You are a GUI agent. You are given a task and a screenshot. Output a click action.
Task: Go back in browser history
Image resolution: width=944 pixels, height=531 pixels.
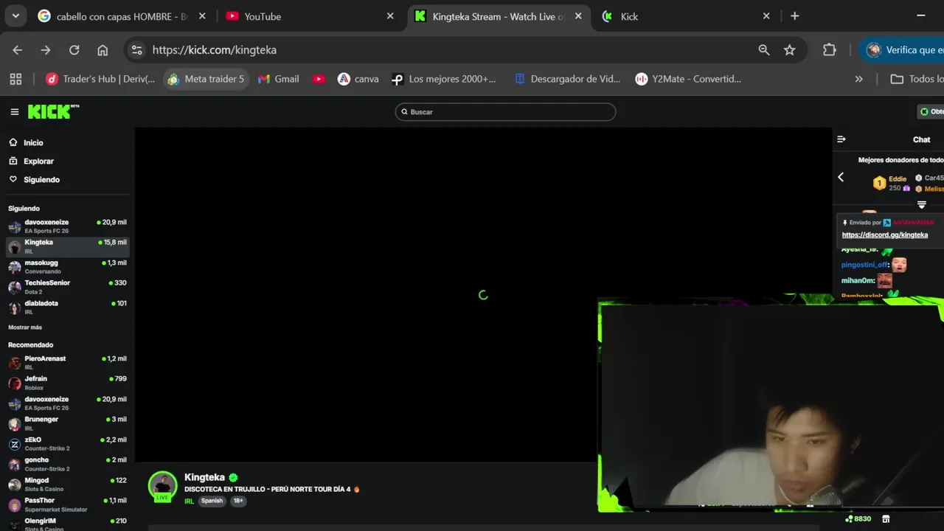(x=18, y=50)
